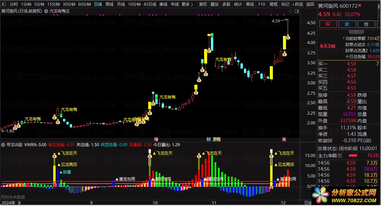Click the 交易状态 闭市阶段 status line
Image resolution: width=382 pixels, height=206 pixels.
[x=348, y=149]
